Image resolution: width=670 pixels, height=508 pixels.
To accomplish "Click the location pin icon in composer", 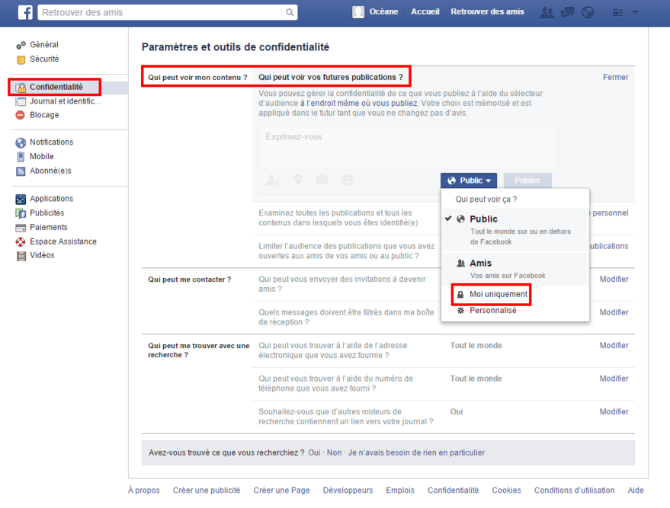I will coord(298,181).
